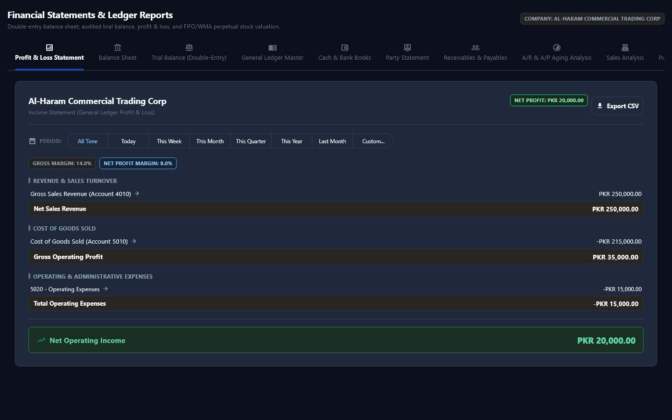
Task: Click the General Ledger Master book icon
Action: (x=273, y=48)
